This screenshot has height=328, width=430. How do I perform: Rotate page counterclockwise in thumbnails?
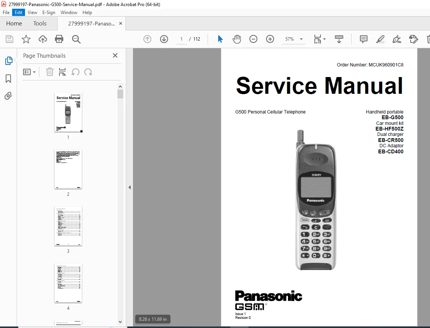pos(75,72)
